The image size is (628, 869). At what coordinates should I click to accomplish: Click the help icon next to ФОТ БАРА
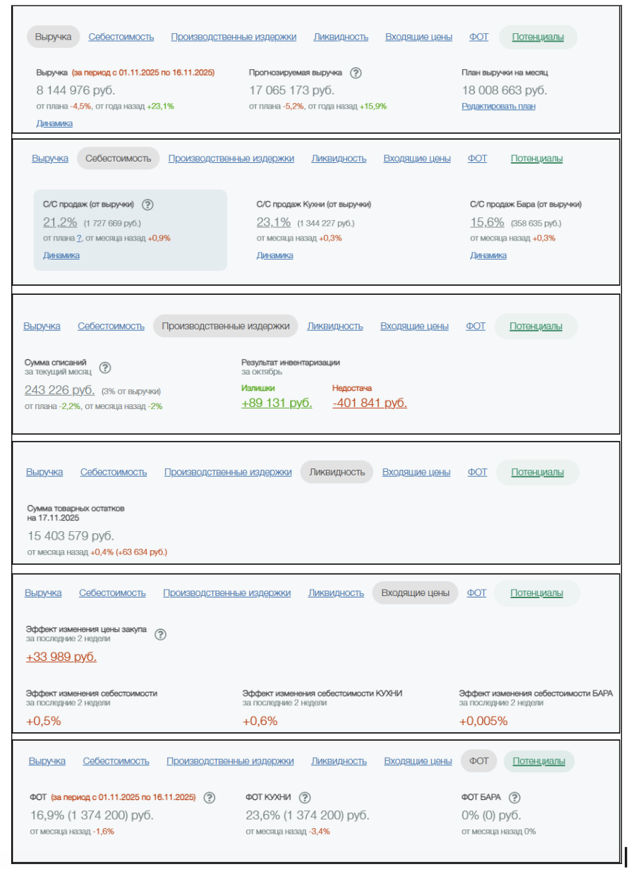coord(514,798)
